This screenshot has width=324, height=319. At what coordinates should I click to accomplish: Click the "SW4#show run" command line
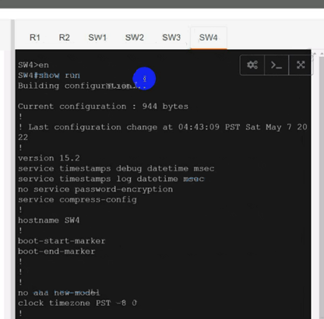pyautogui.click(x=49, y=75)
